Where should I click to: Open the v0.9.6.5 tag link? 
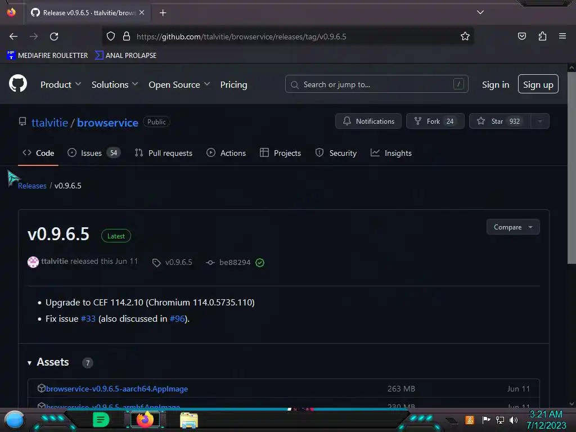172,262
